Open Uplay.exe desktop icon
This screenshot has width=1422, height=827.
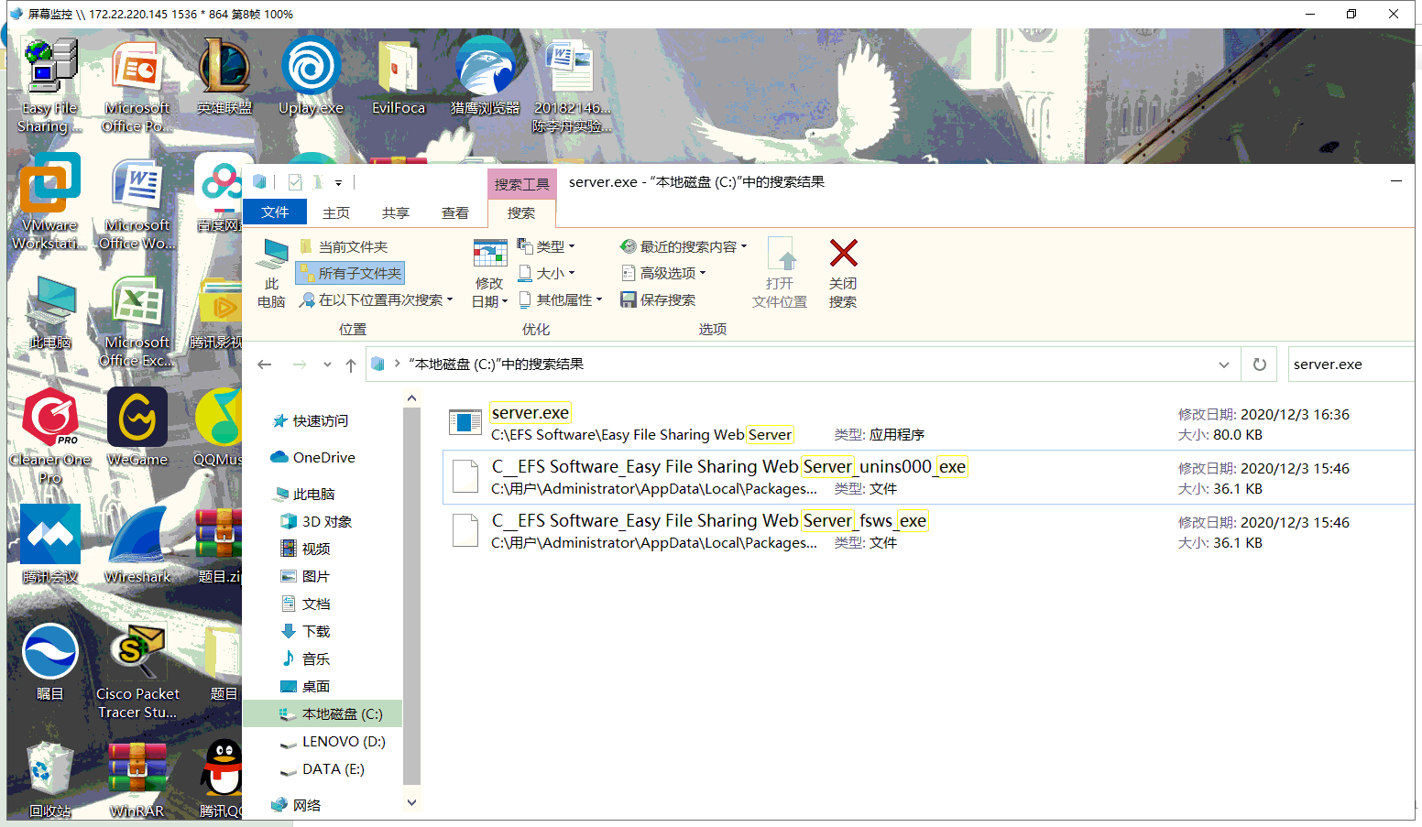click(x=312, y=77)
